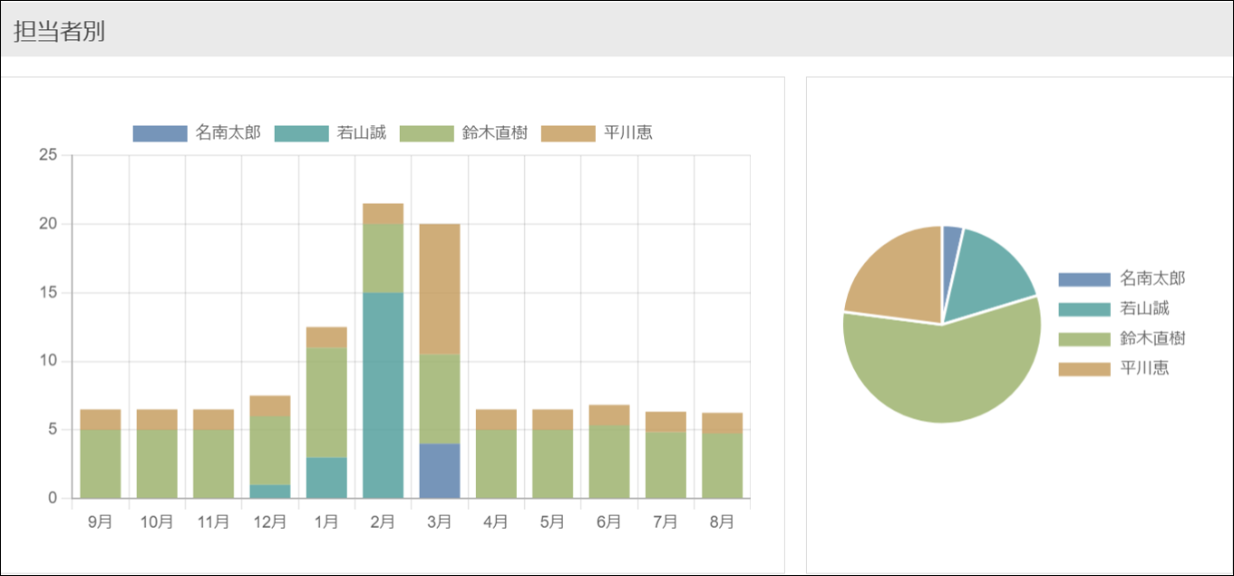Viewport: 1234px width, 576px height.
Task: Click the 担当者別 section header
Action: pos(60,32)
